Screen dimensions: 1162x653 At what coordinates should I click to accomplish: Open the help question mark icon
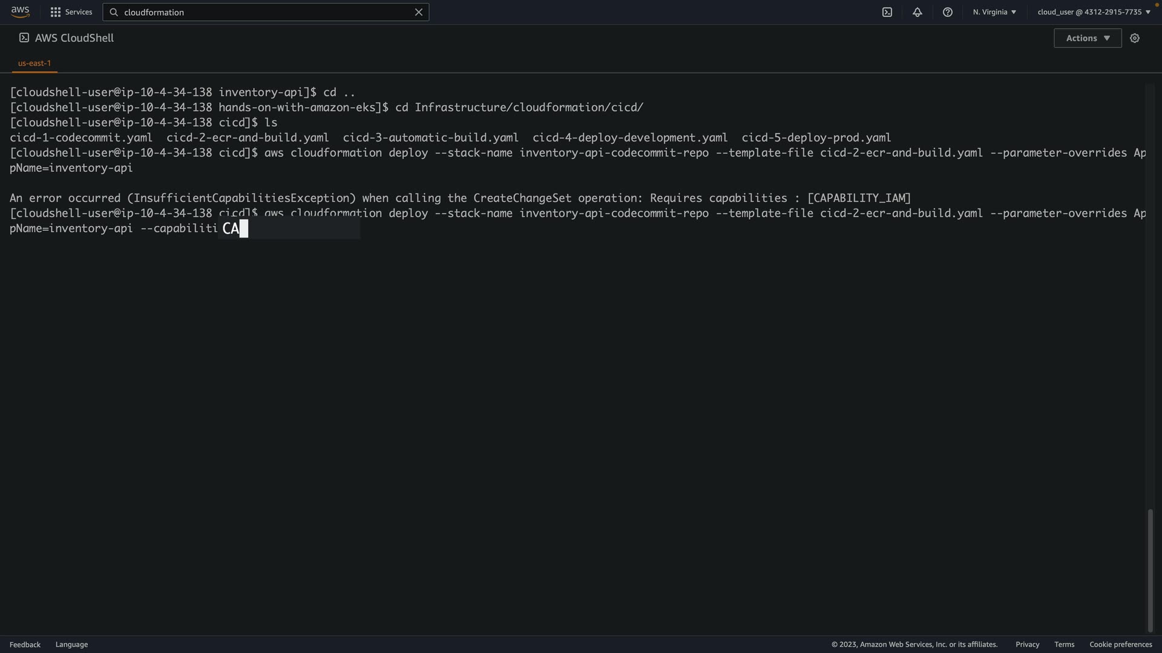click(x=948, y=12)
